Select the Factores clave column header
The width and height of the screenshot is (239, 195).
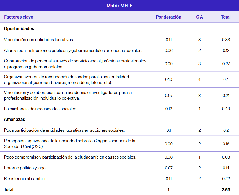[19, 17]
